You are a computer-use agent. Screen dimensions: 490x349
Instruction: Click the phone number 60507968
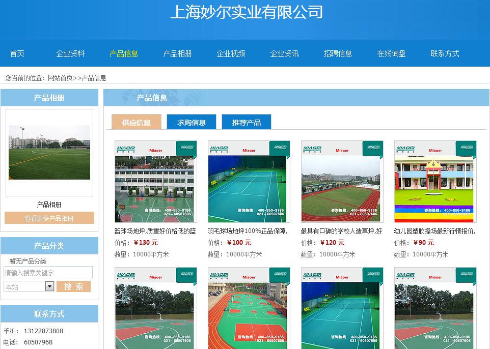coord(38,342)
